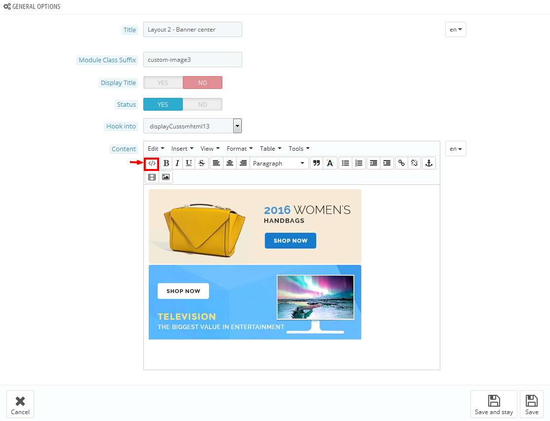Image resolution: width=550 pixels, height=421 pixels.
Task: Open the Format menu
Action: (240, 149)
